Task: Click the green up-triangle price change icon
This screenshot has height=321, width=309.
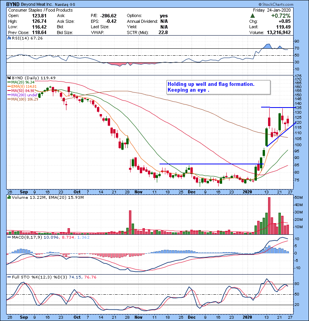Action: point(253,16)
